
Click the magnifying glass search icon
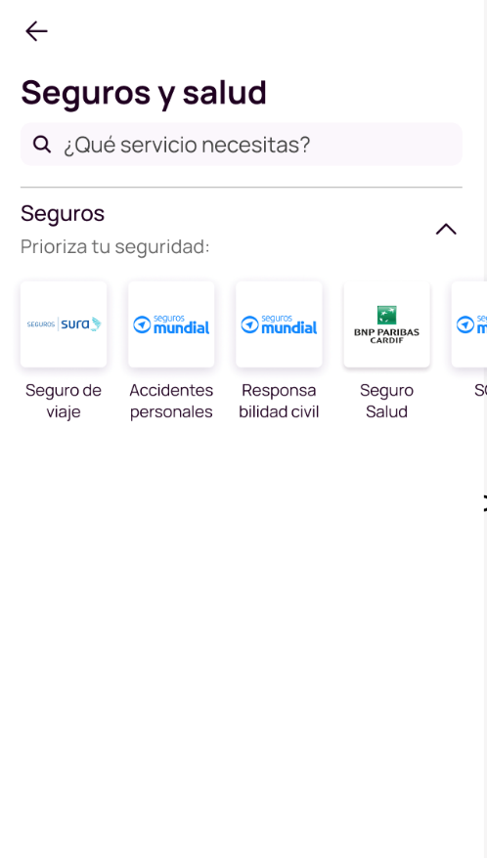pyautogui.click(x=42, y=145)
